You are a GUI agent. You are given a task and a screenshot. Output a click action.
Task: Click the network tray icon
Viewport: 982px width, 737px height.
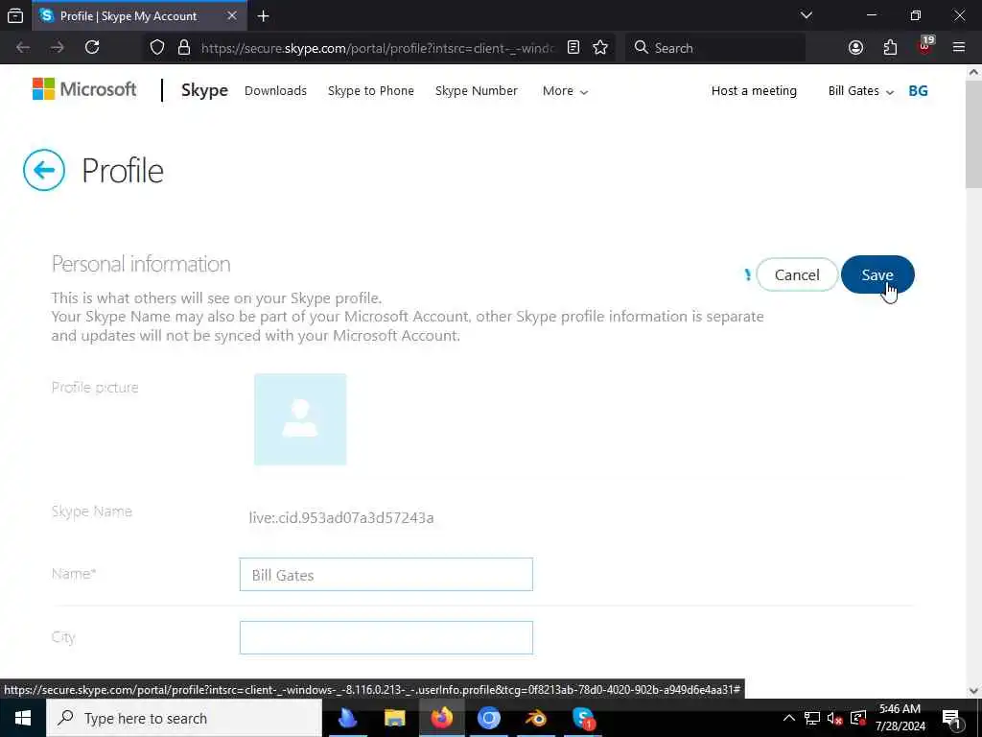tap(811, 718)
